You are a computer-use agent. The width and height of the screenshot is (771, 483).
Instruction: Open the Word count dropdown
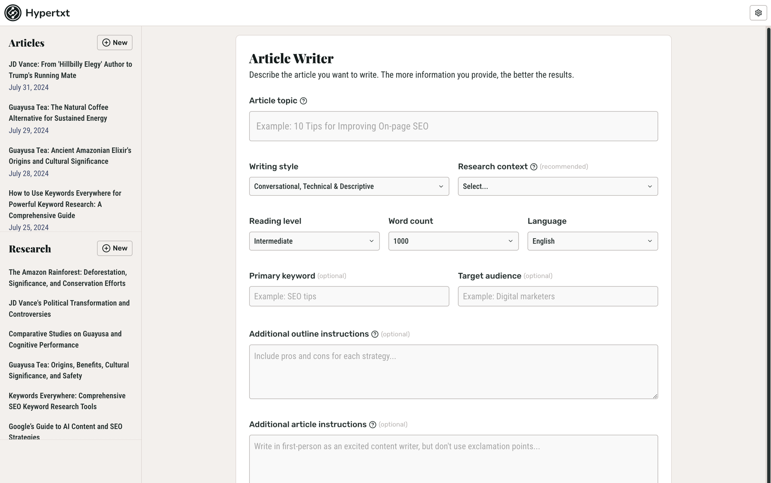pos(453,241)
